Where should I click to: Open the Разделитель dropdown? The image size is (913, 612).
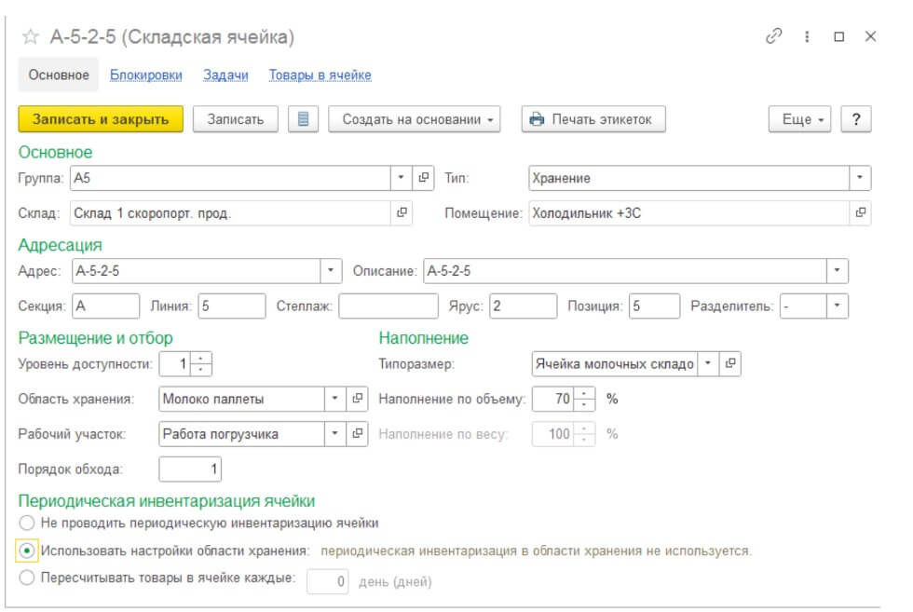838,306
